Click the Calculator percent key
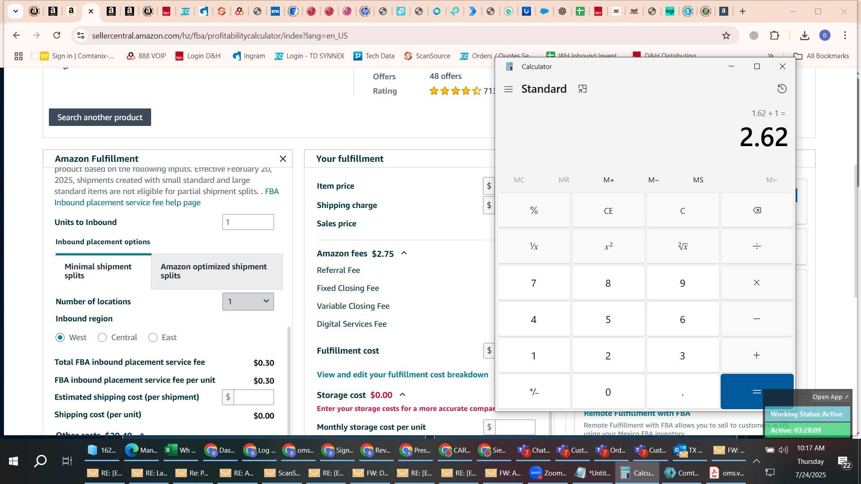This screenshot has height=484, width=861. (534, 210)
